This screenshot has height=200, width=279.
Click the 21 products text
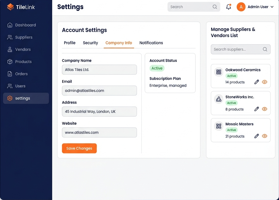click(x=235, y=136)
